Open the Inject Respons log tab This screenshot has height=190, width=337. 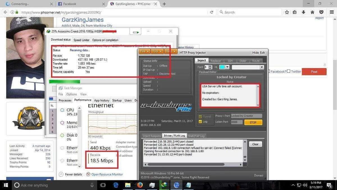tap(152, 136)
